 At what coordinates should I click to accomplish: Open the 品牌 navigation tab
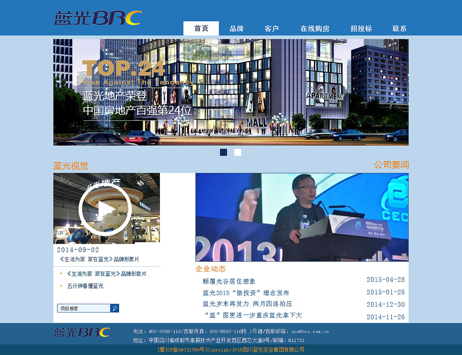(236, 29)
